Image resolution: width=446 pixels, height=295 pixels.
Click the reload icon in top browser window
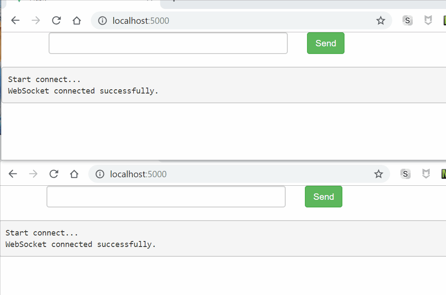coord(56,20)
